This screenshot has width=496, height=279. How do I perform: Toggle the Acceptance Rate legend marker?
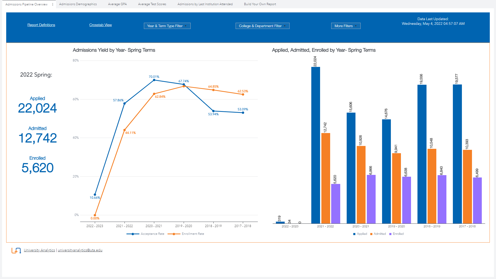133,234
